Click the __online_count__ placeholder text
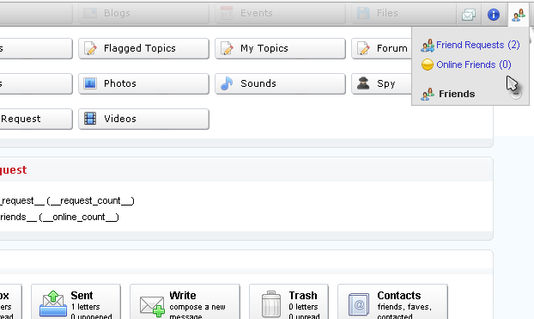 coord(79,217)
